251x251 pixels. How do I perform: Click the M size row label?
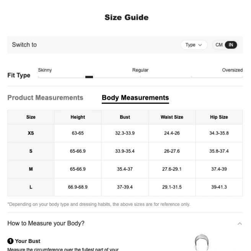31,169
